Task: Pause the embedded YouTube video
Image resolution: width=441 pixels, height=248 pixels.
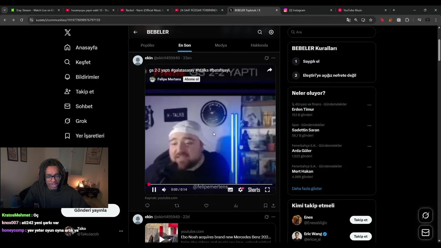Action: (x=154, y=189)
